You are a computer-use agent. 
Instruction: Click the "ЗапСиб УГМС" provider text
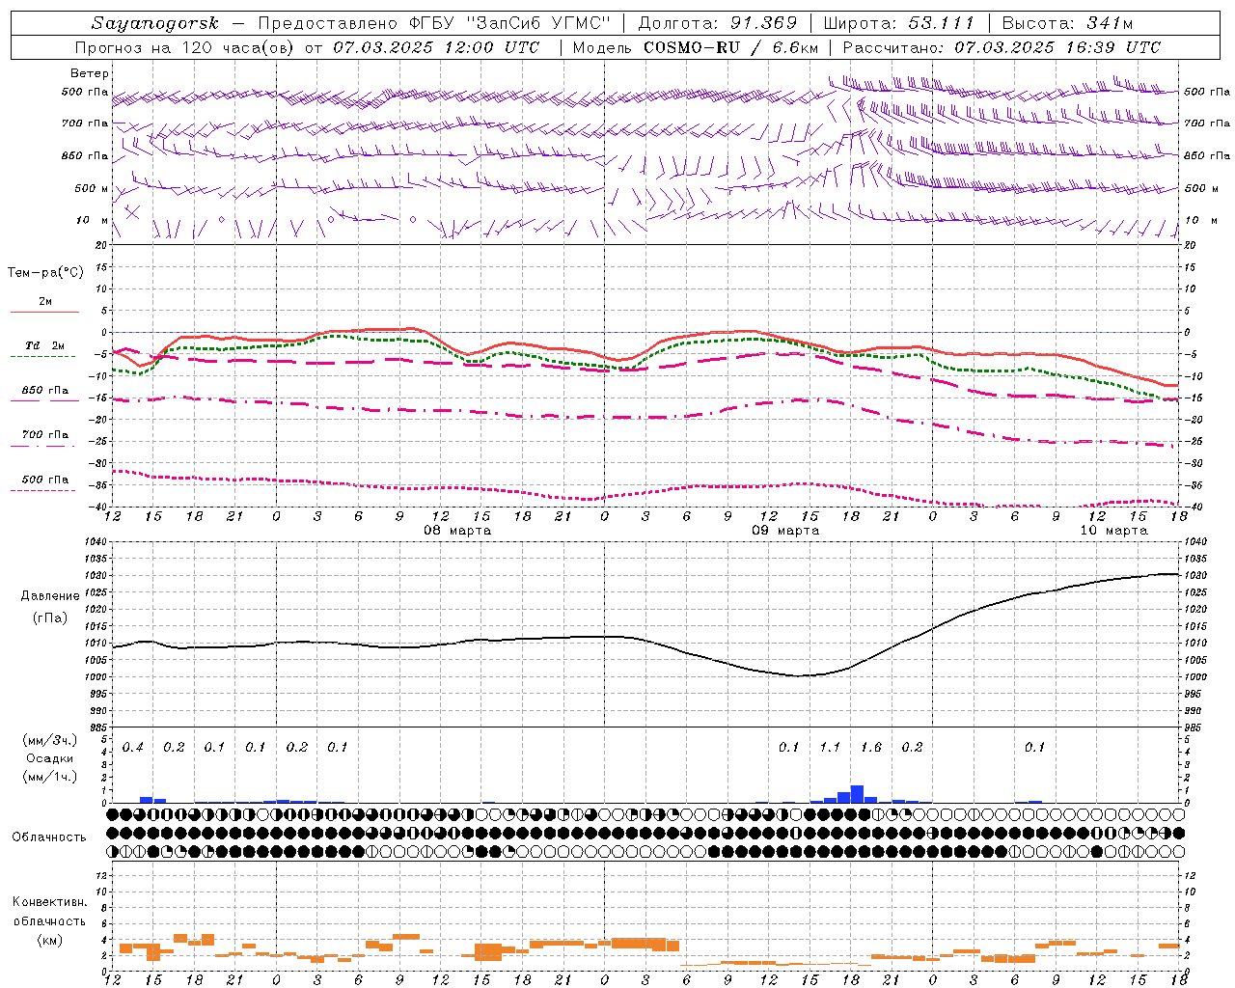pyautogui.click(x=539, y=23)
